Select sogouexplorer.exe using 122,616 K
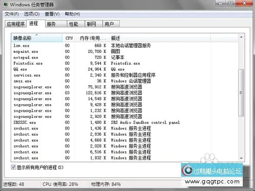Screen dimensions: 255x191 (124, 93)
